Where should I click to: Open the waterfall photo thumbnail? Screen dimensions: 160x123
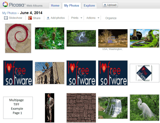click(113, 108)
